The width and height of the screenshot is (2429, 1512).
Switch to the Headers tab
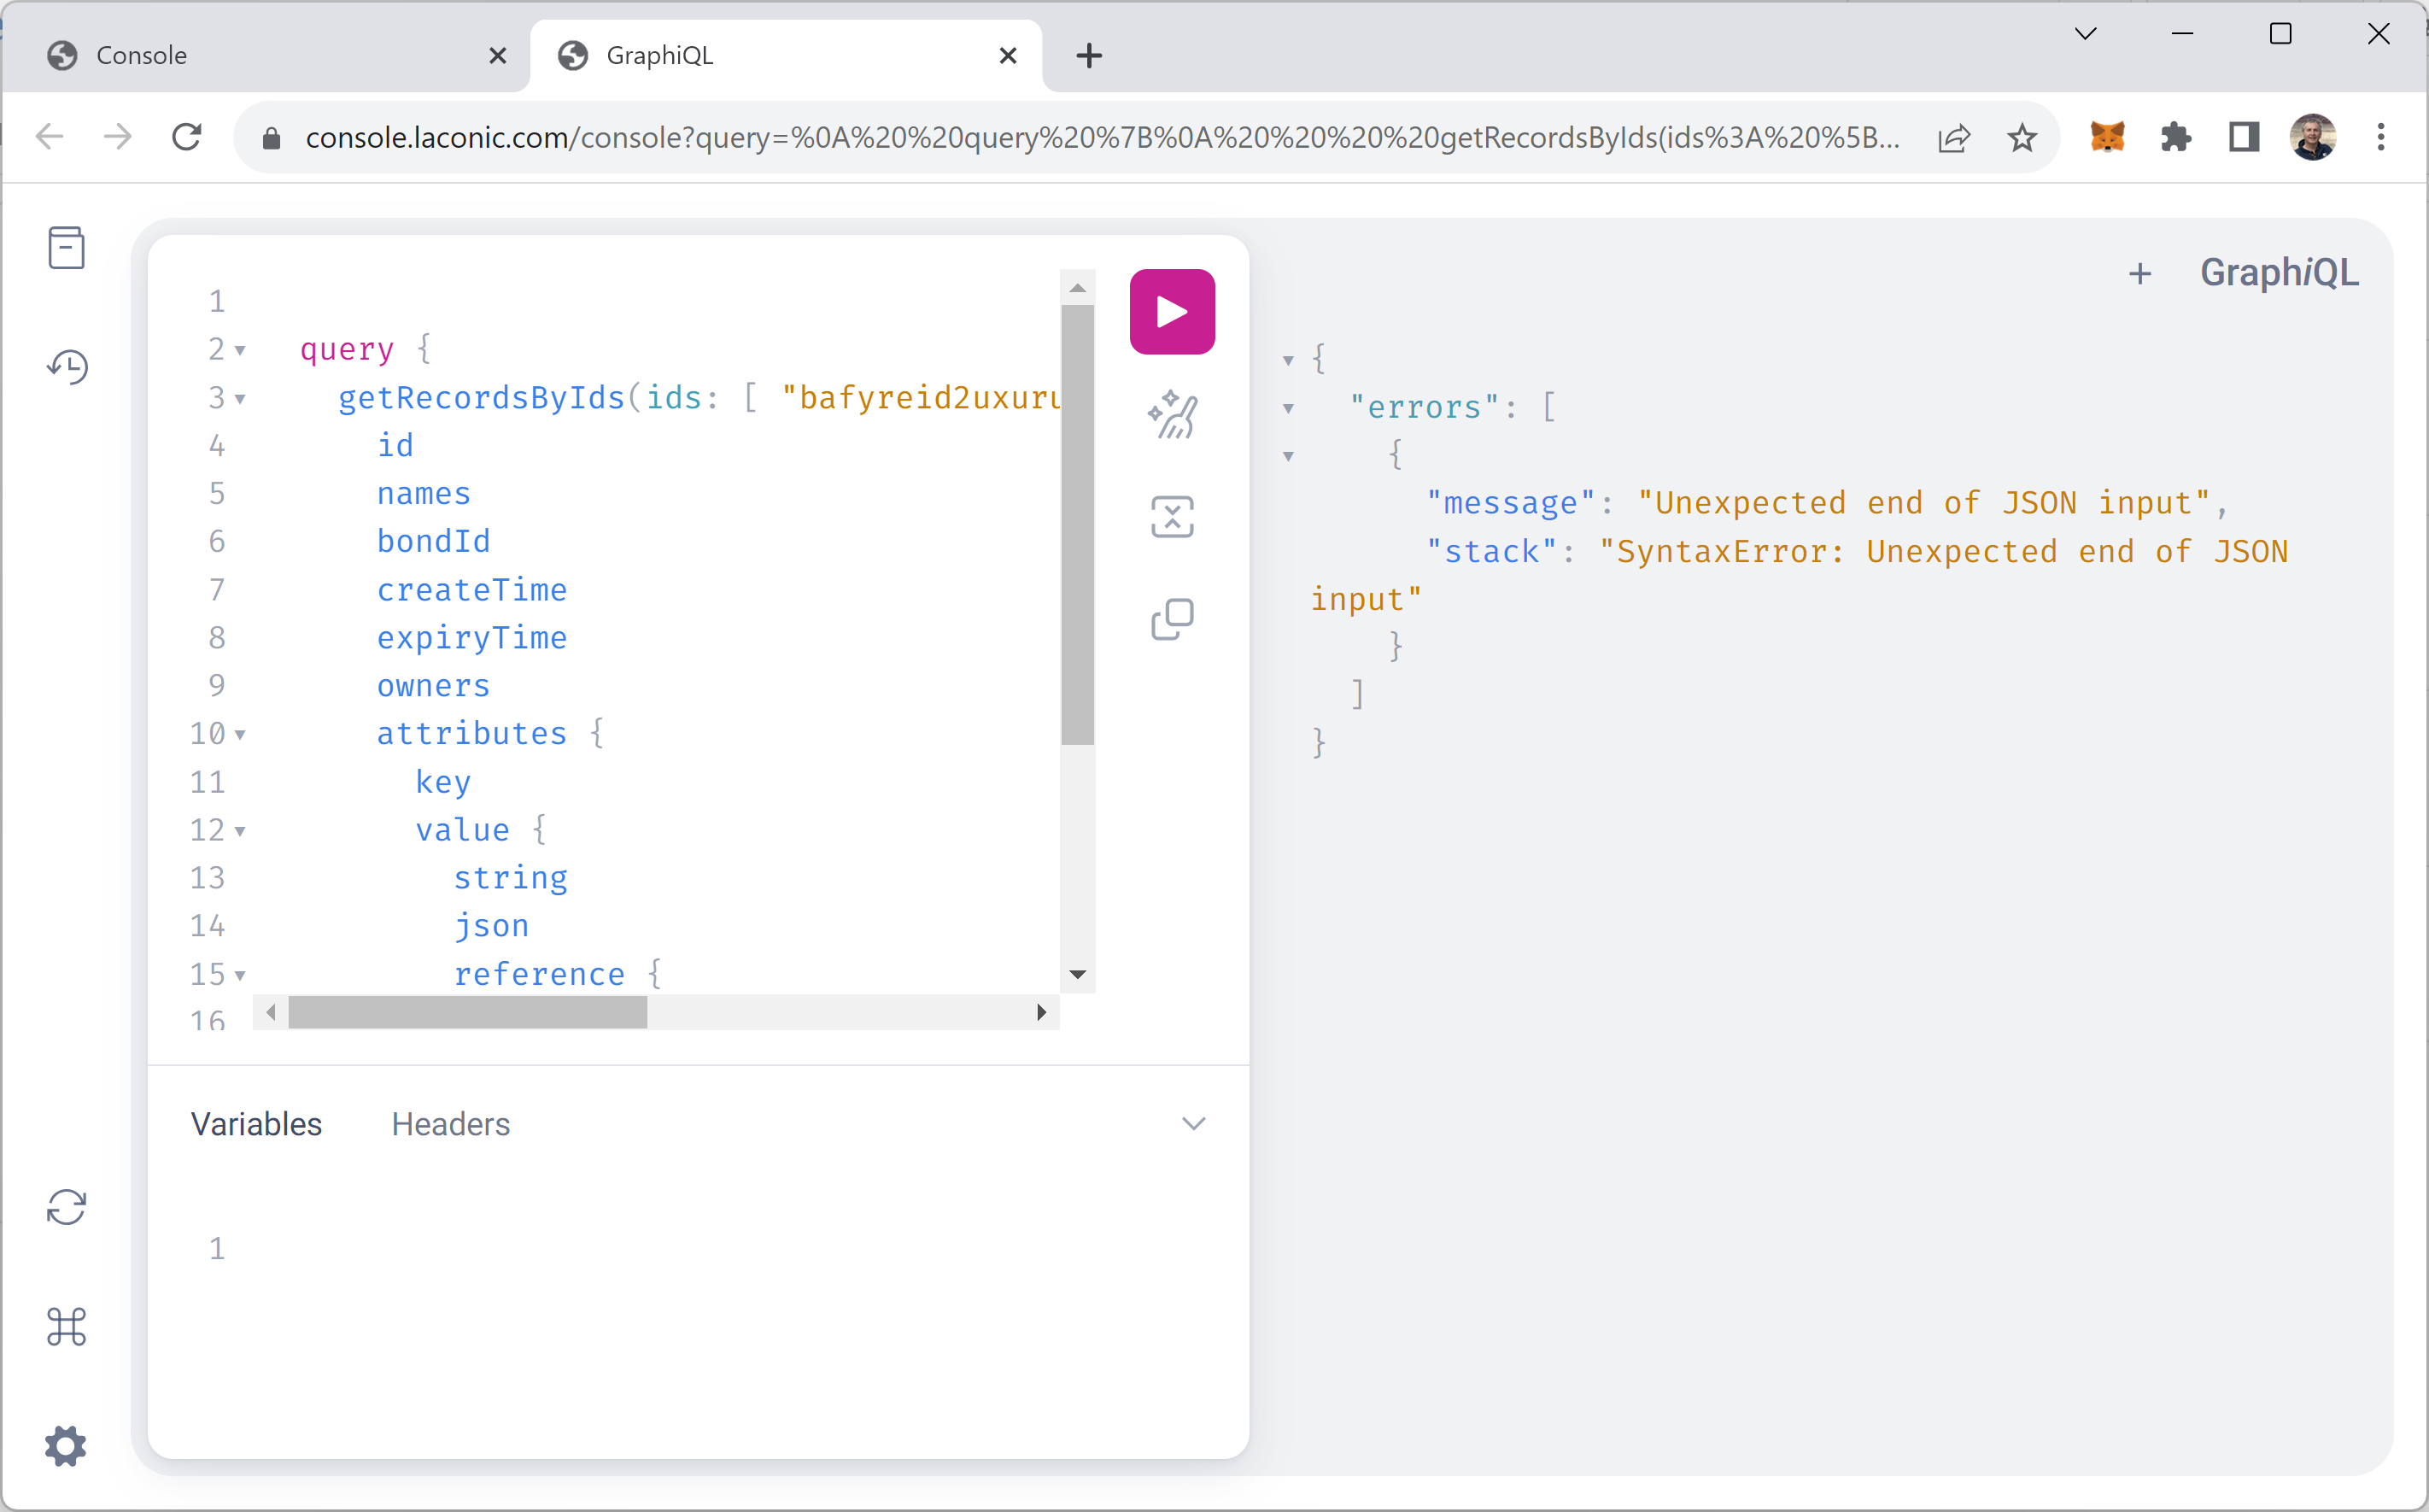coord(450,1124)
